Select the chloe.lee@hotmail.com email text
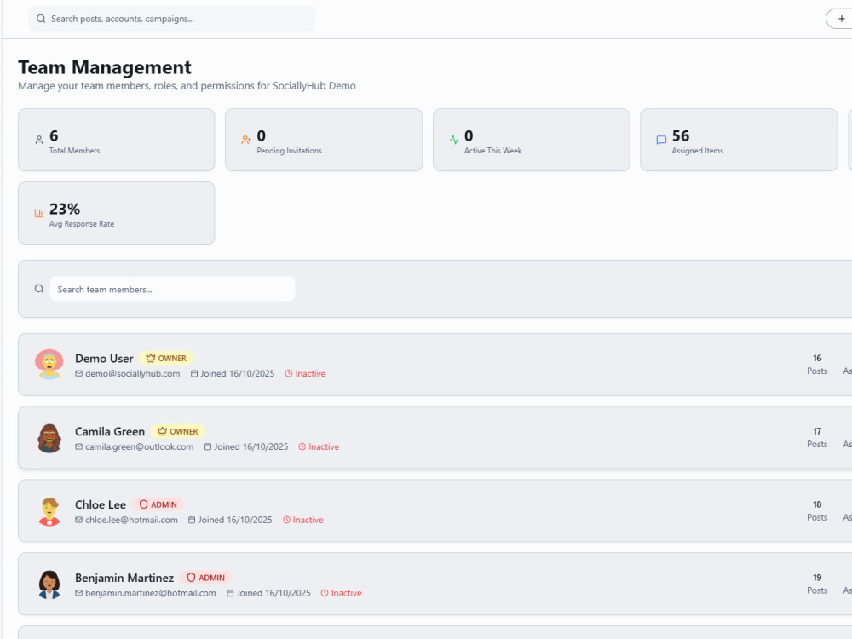The image size is (852, 639). click(x=131, y=520)
